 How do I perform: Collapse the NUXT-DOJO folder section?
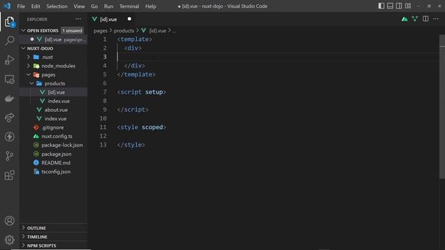point(23,48)
